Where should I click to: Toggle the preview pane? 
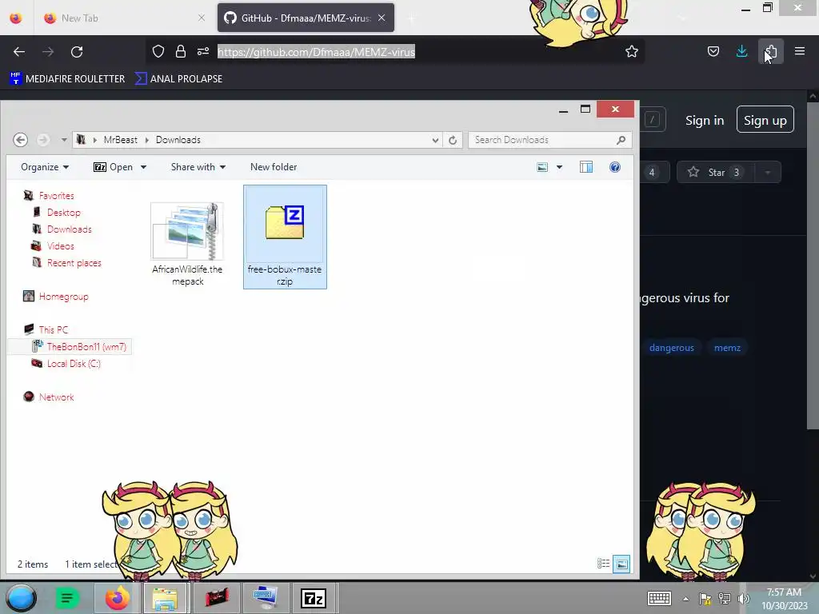point(586,167)
